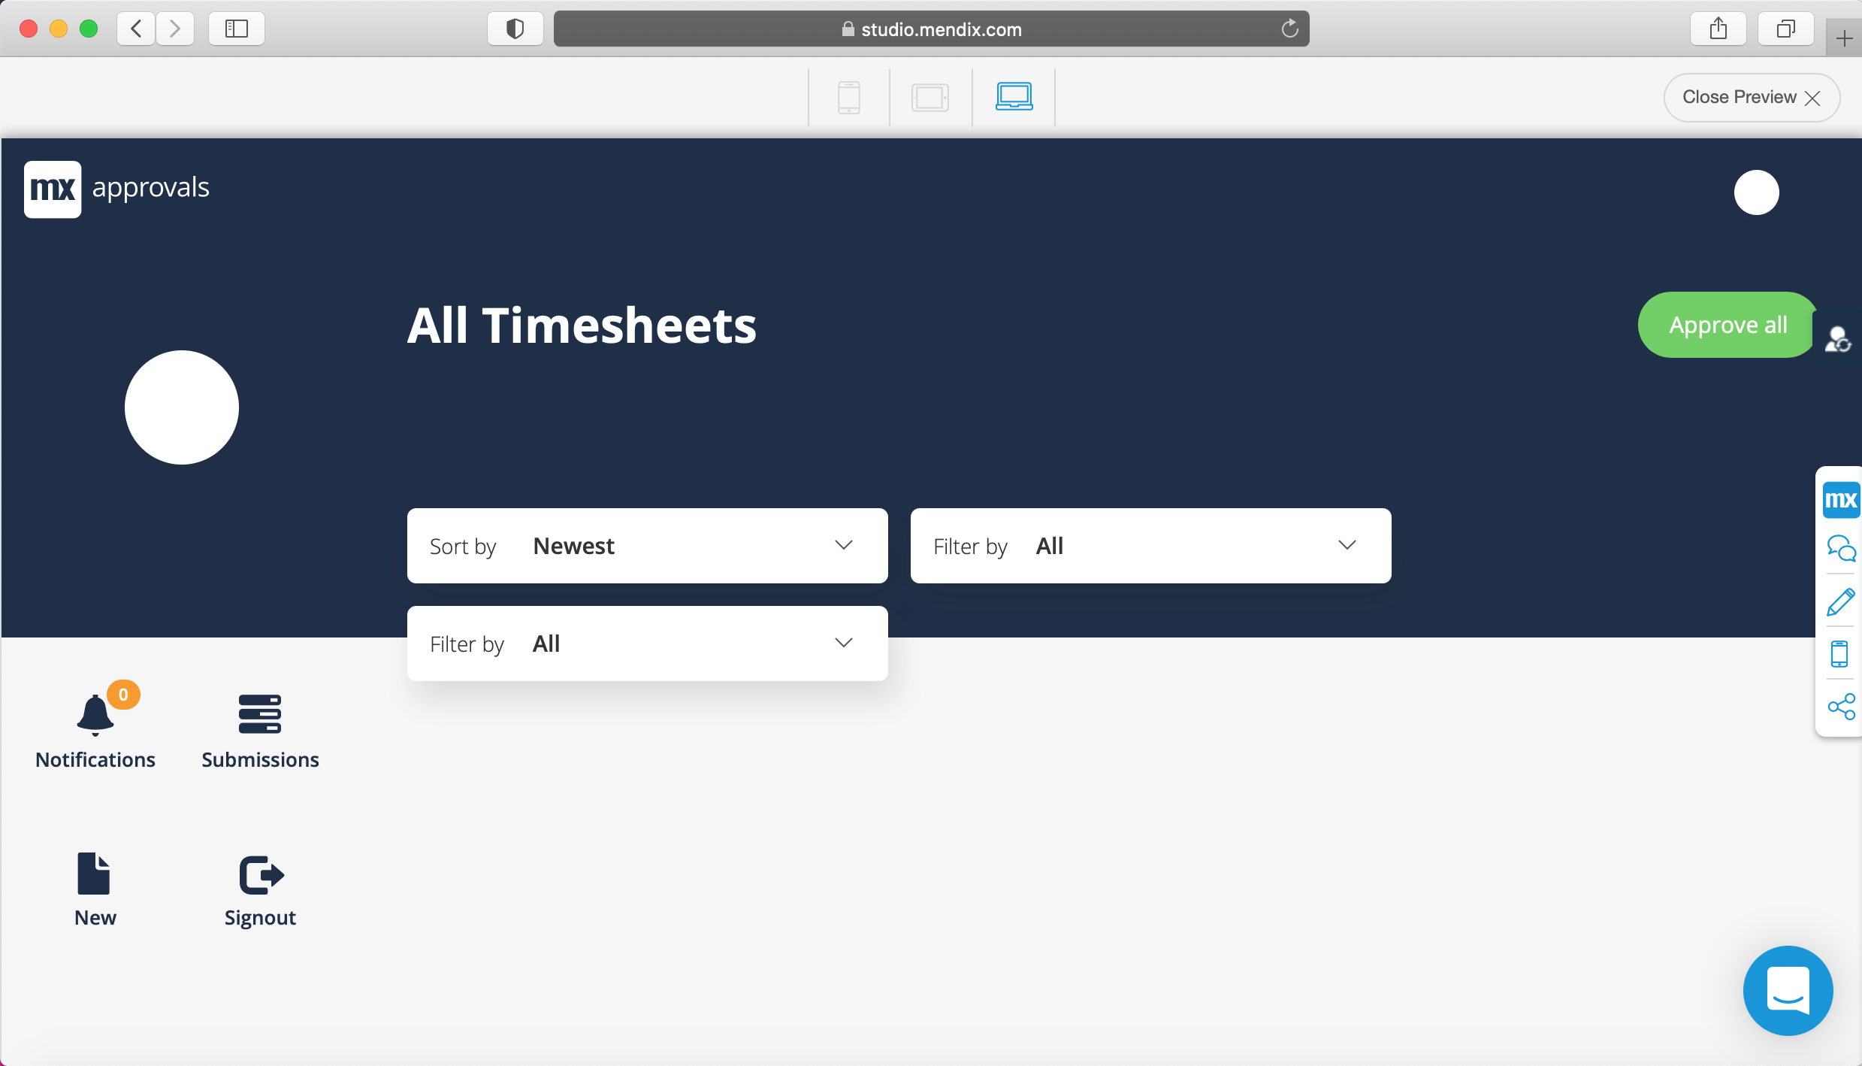
Task: Click the user avatar in top right
Action: (x=1756, y=192)
